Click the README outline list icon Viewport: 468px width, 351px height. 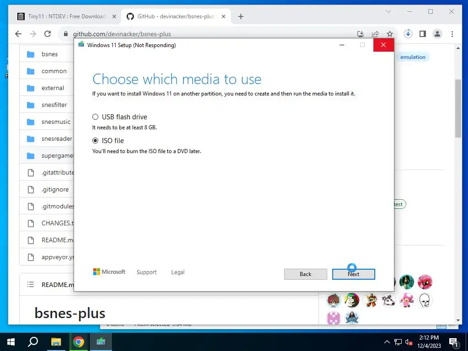(31, 284)
